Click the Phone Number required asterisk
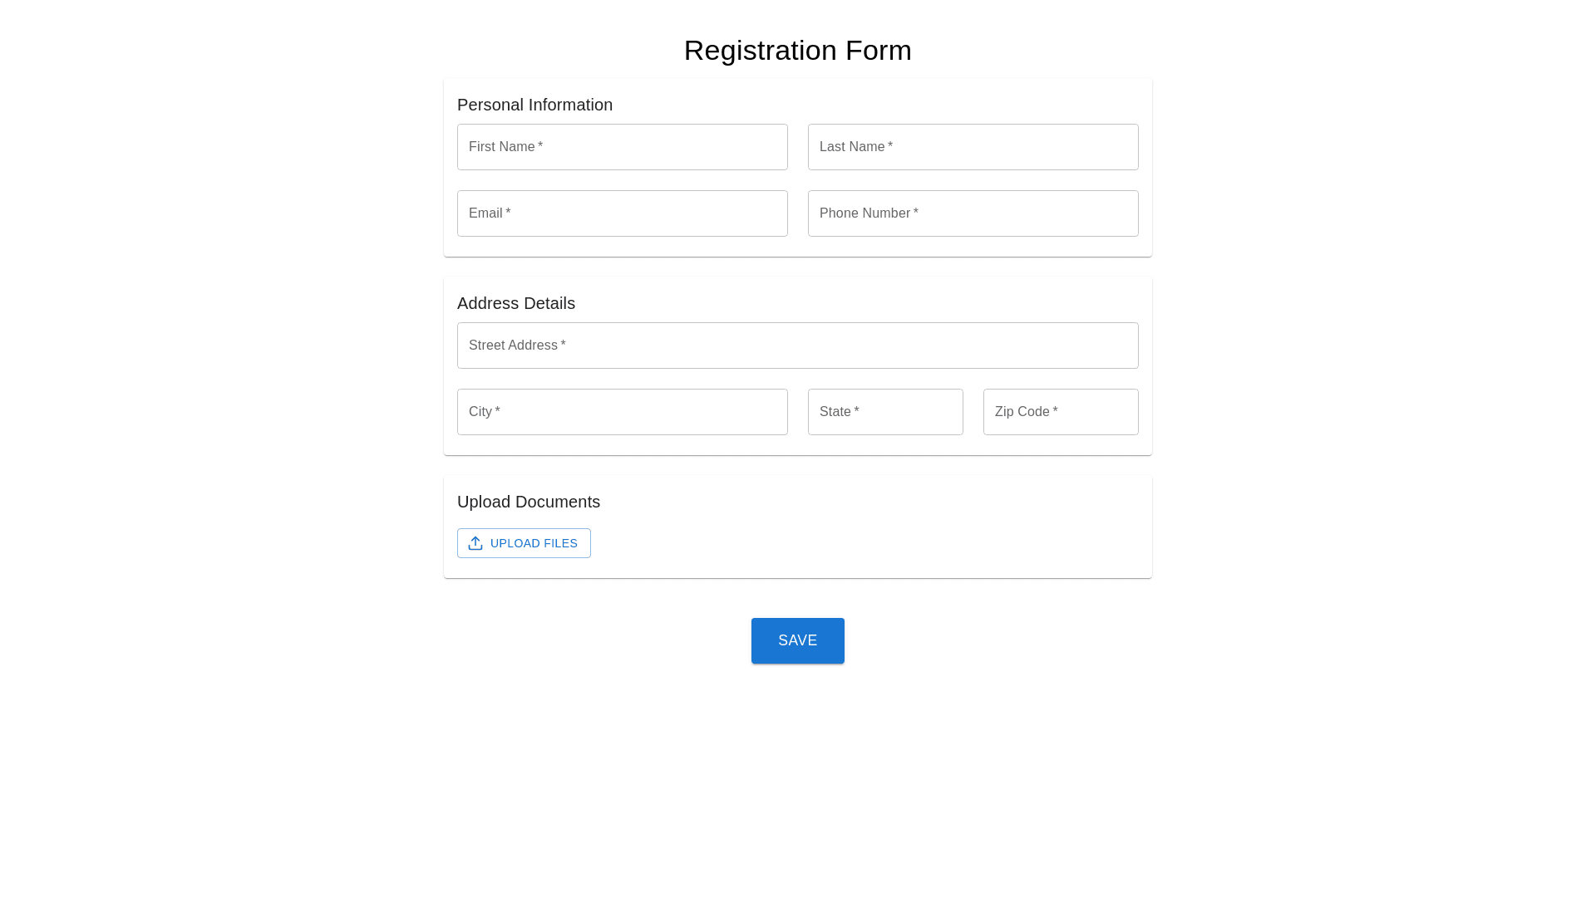Screen dimensions: 1596x897 916,213
